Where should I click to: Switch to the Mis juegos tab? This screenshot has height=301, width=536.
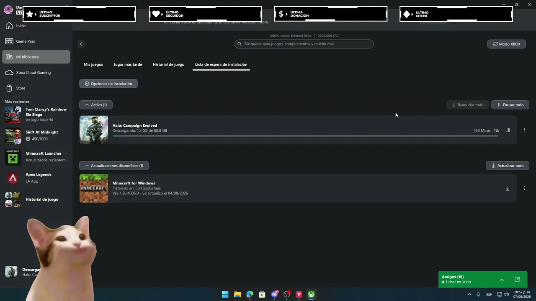click(x=93, y=65)
